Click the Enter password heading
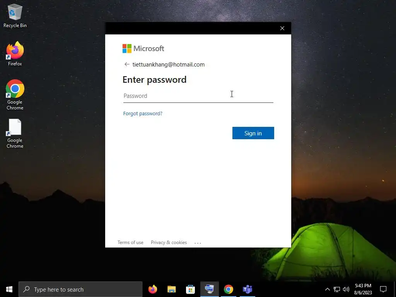Image resolution: width=396 pixels, height=297 pixels. (x=155, y=80)
